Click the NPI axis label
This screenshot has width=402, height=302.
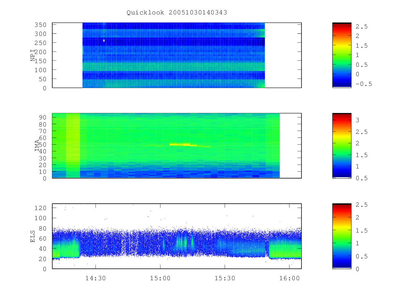pyautogui.click(x=33, y=56)
